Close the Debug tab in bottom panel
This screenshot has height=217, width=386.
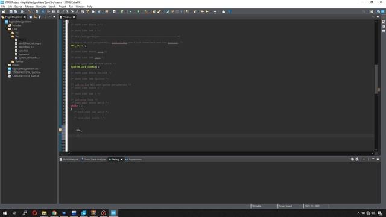(122, 159)
